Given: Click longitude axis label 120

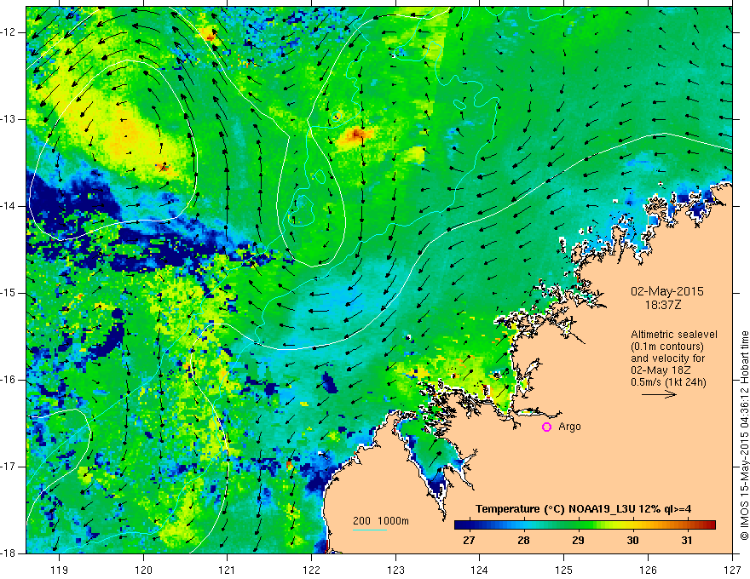Looking at the screenshot, I should tap(143, 570).
